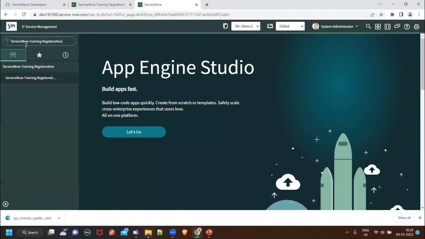Viewport: 425px width, 239px height.
Task: Open the update set picker icon
Action: click(x=226, y=26)
